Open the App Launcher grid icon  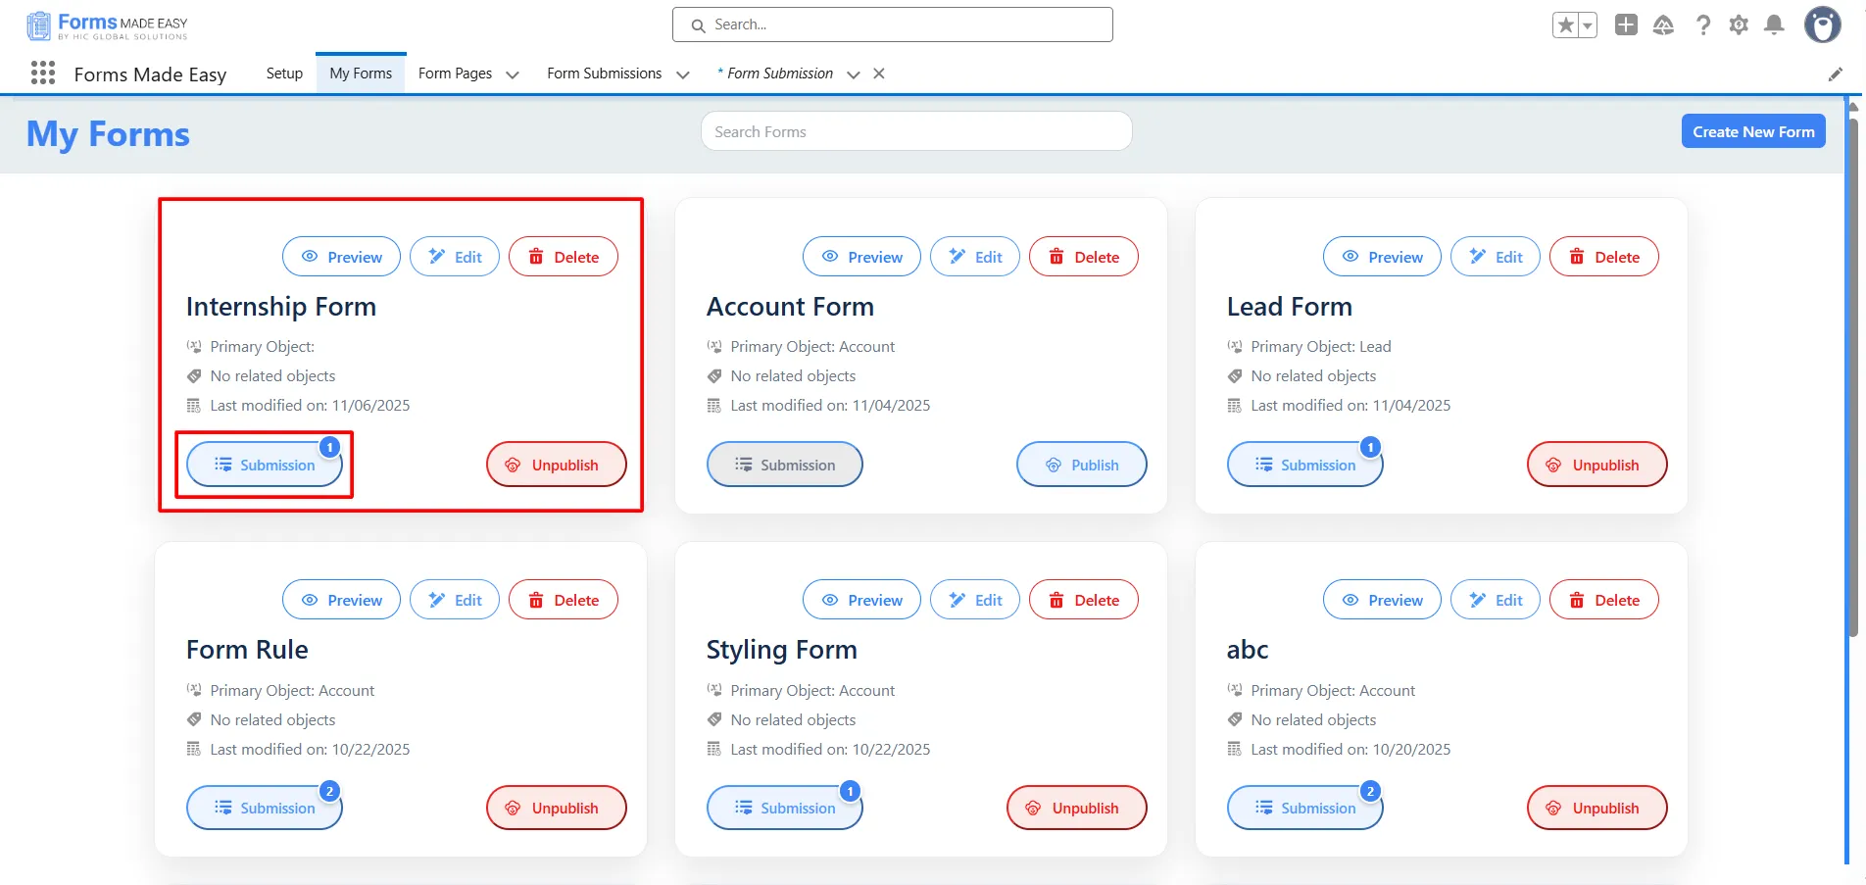[x=42, y=73]
